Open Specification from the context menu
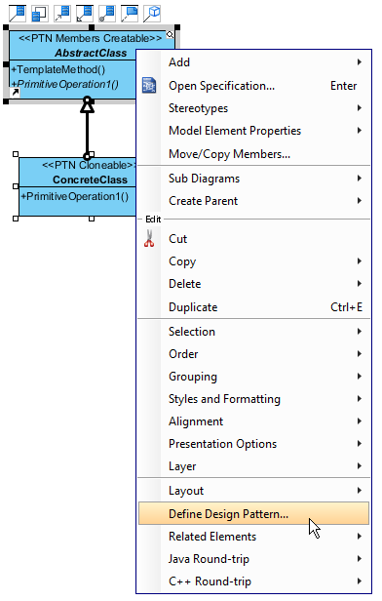382x601 pixels. pyautogui.click(x=253, y=86)
